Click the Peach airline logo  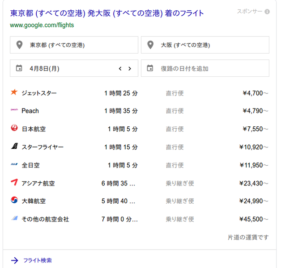[14, 109]
